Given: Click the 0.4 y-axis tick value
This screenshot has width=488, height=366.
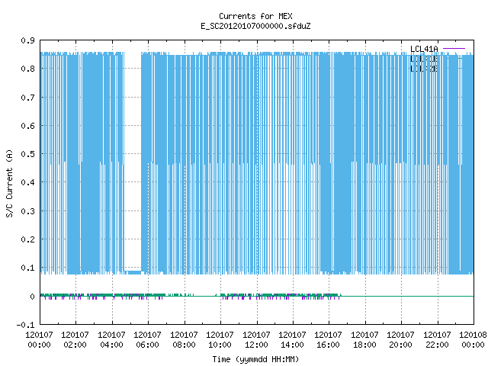Looking at the screenshot, I should [x=27, y=182].
